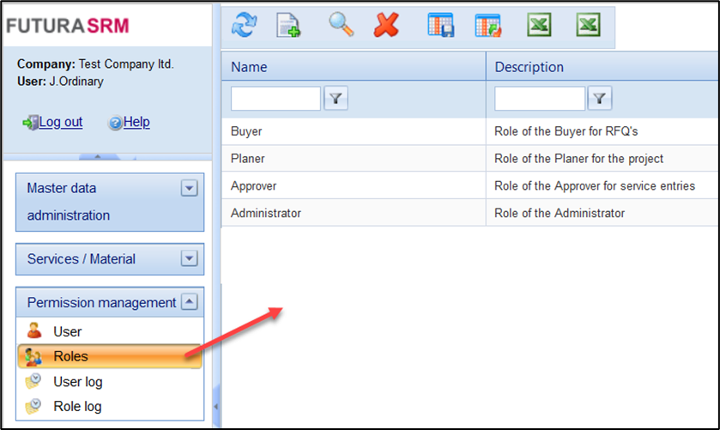This screenshot has width=720, height=430.
Task: Click the Name column filter text field
Action: [x=275, y=100]
